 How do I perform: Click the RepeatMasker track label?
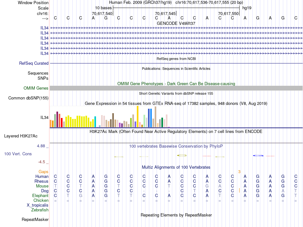35,220
